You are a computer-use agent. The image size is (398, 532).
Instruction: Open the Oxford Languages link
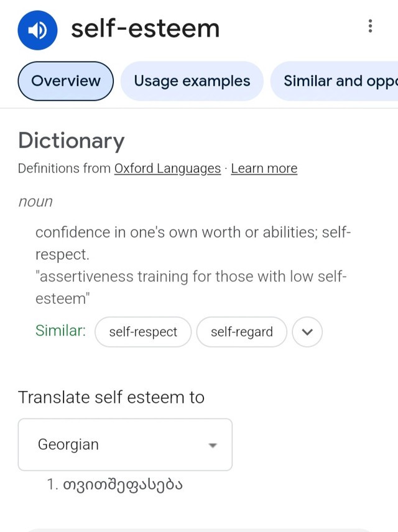(x=167, y=168)
